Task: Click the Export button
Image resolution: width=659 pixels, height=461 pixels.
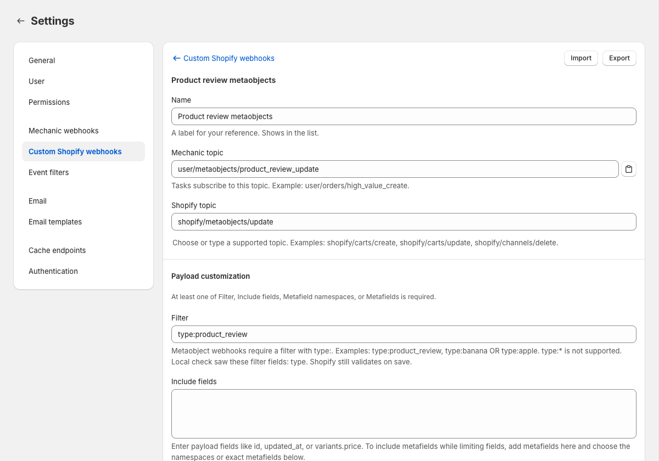Action: (619, 58)
